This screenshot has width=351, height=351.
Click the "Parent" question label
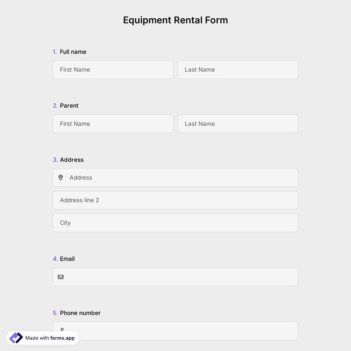coord(69,106)
